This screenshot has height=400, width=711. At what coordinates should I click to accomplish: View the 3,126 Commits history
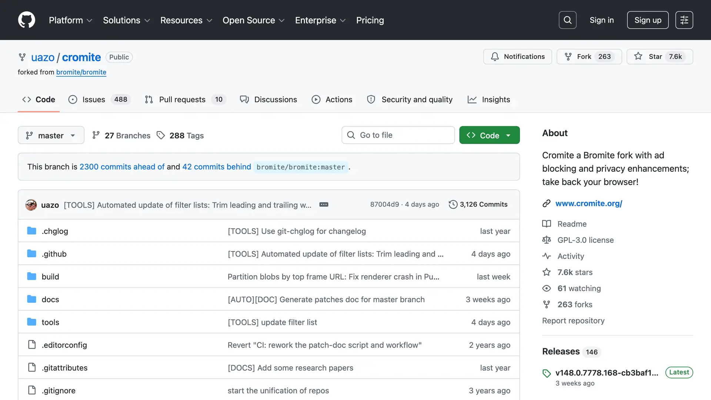click(x=478, y=204)
